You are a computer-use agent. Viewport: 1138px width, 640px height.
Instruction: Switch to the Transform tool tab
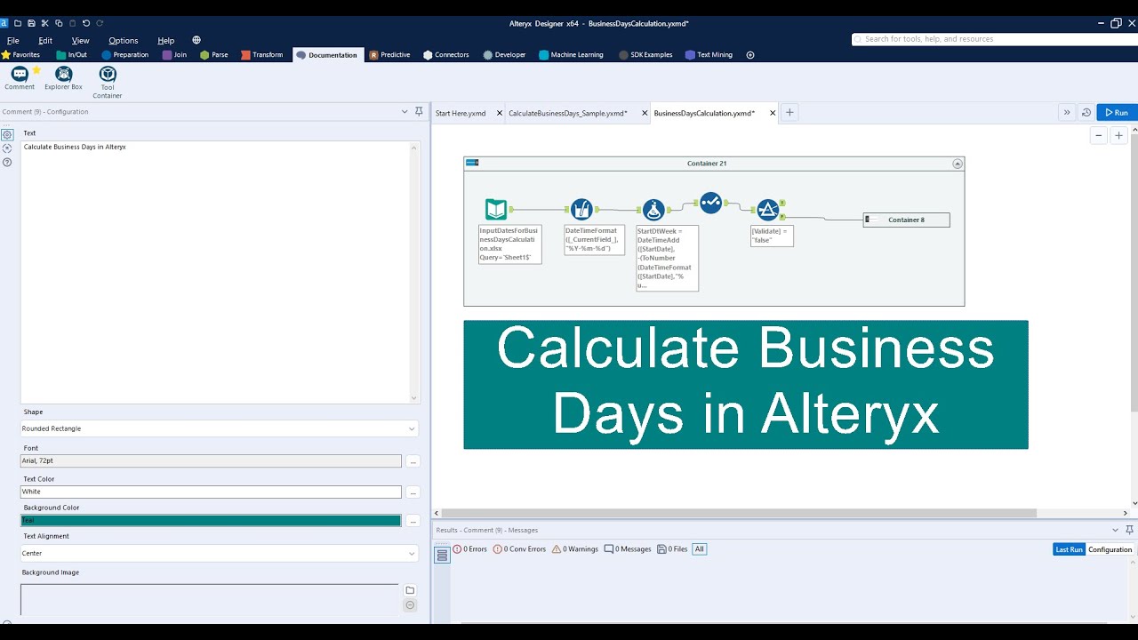tap(261, 55)
